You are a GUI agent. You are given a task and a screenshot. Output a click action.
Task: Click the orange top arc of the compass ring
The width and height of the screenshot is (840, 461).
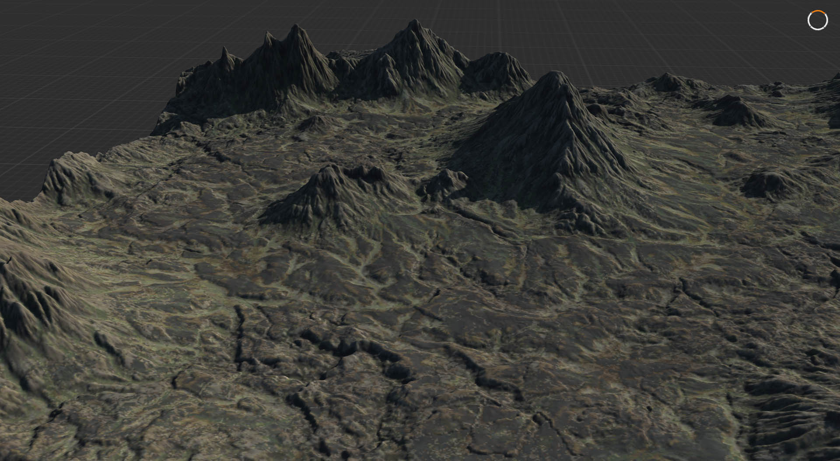coord(817,11)
